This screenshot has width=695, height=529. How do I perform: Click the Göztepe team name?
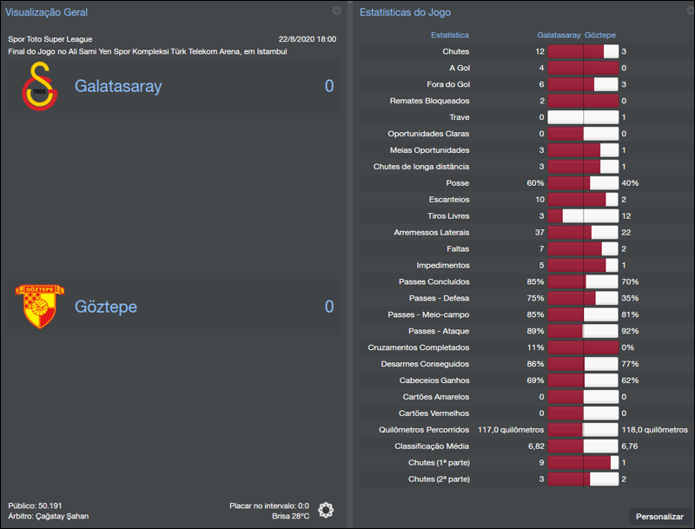tap(105, 306)
